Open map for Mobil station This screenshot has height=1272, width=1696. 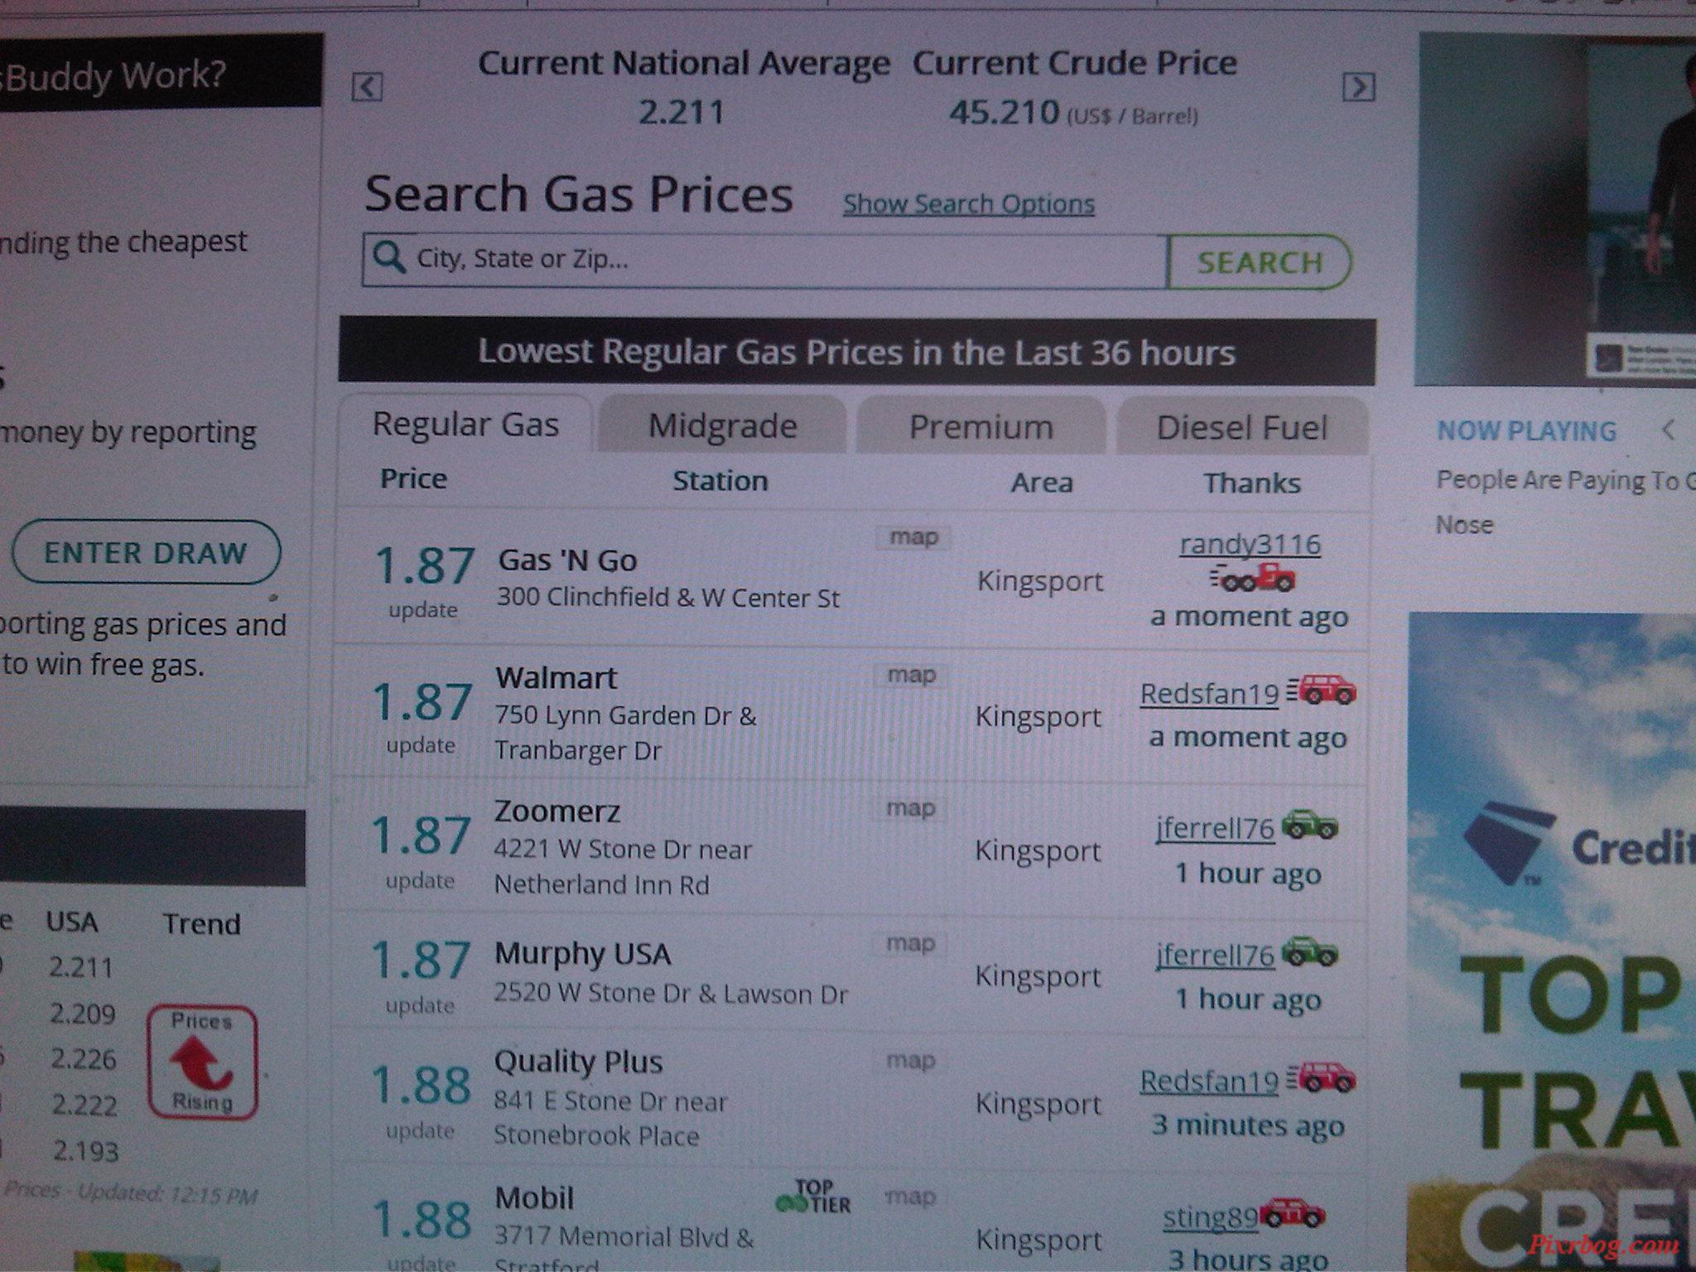click(910, 1197)
